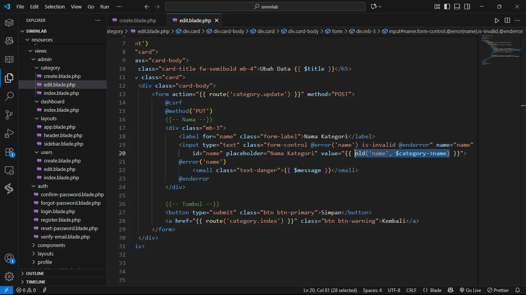Open the Manage gear icon
526x295 pixels.
coord(9,276)
